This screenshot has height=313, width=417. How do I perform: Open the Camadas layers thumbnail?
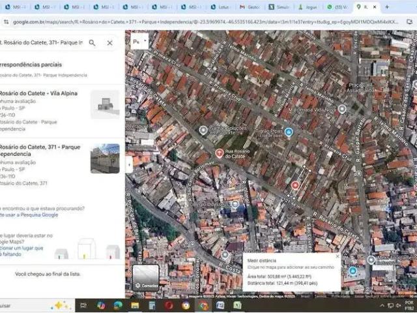tap(146, 278)
